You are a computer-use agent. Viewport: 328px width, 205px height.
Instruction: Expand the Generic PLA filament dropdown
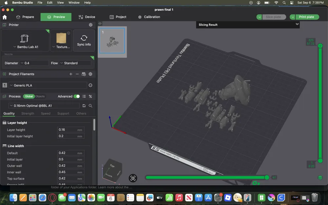48,85
